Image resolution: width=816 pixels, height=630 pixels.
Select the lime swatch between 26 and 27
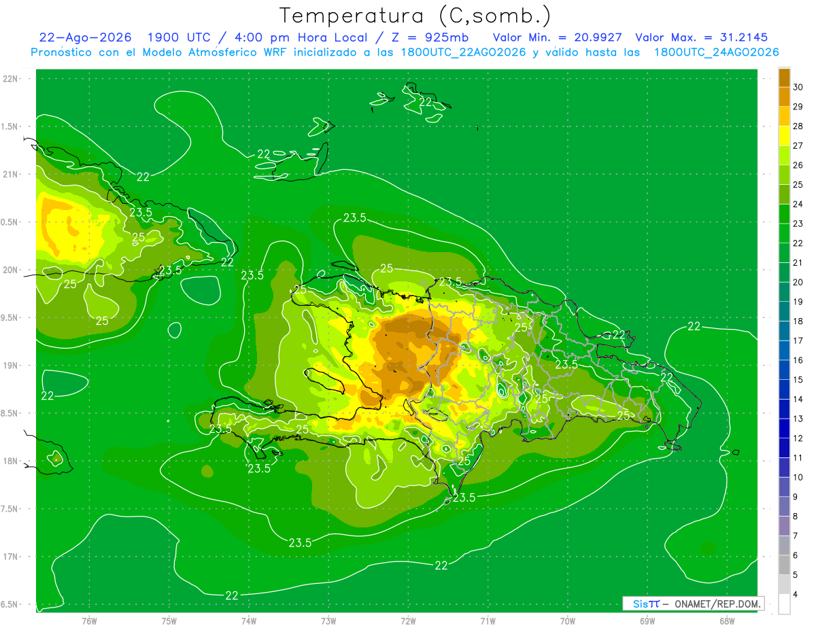[784, 156]
